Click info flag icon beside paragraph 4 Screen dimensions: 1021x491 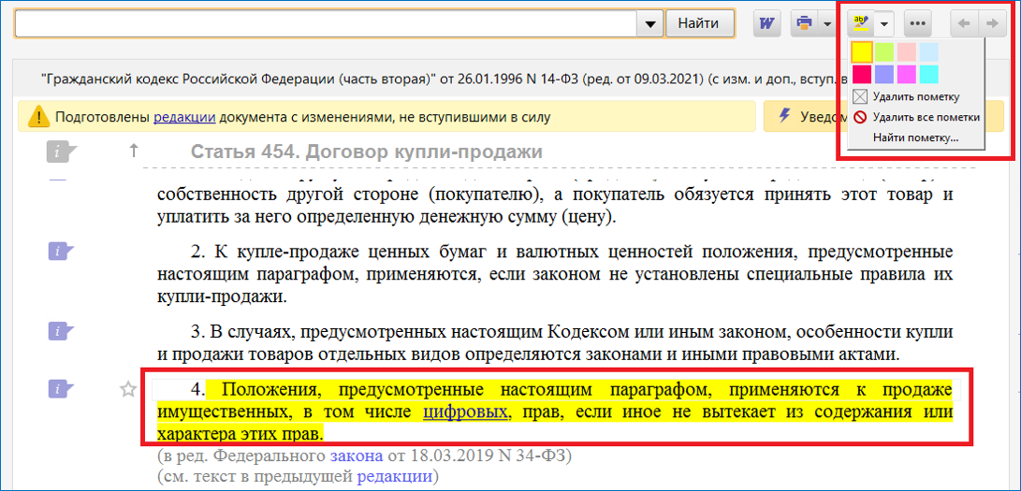point(61,390)
